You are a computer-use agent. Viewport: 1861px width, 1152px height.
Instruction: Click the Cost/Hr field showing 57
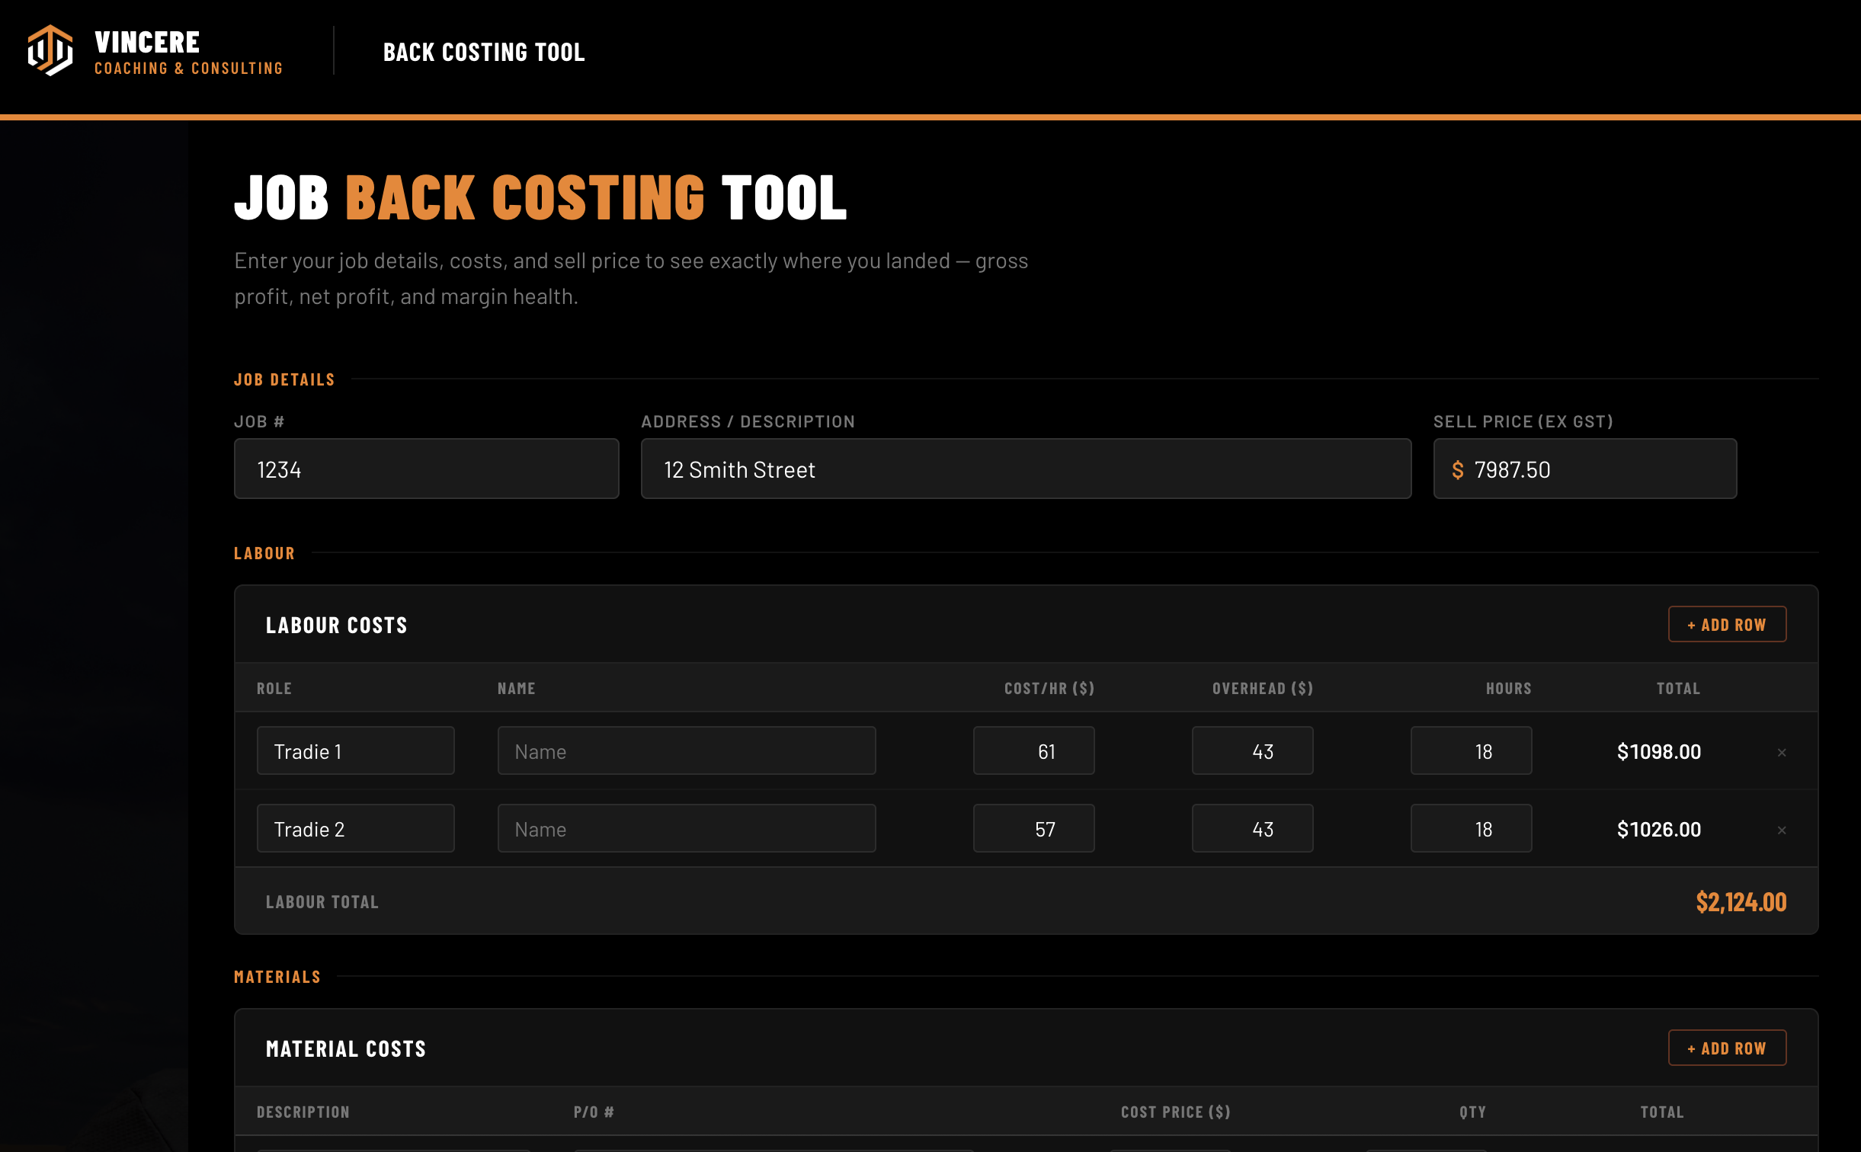coord(1033,829)
